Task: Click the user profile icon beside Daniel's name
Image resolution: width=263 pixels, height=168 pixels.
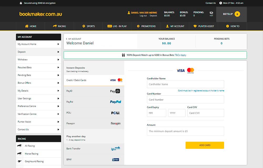Action: (129, 13)
